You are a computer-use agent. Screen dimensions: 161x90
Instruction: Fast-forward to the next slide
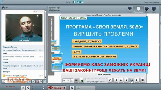[132, 80]
